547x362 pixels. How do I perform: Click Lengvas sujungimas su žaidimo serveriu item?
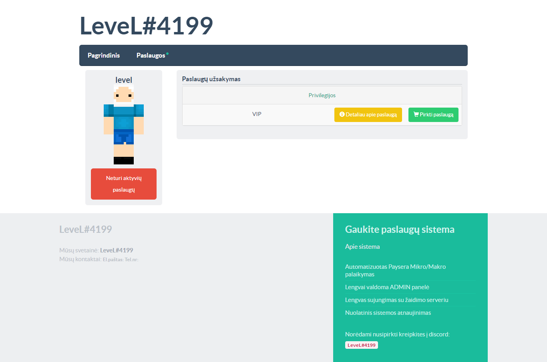(397, 300)
